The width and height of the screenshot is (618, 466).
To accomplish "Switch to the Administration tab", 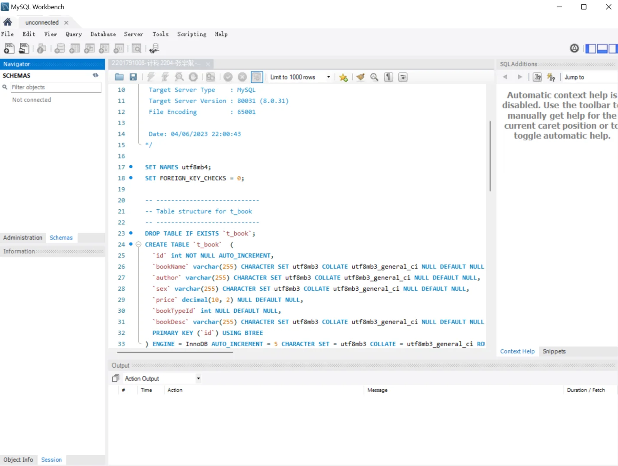I will (x=23, y=238).
